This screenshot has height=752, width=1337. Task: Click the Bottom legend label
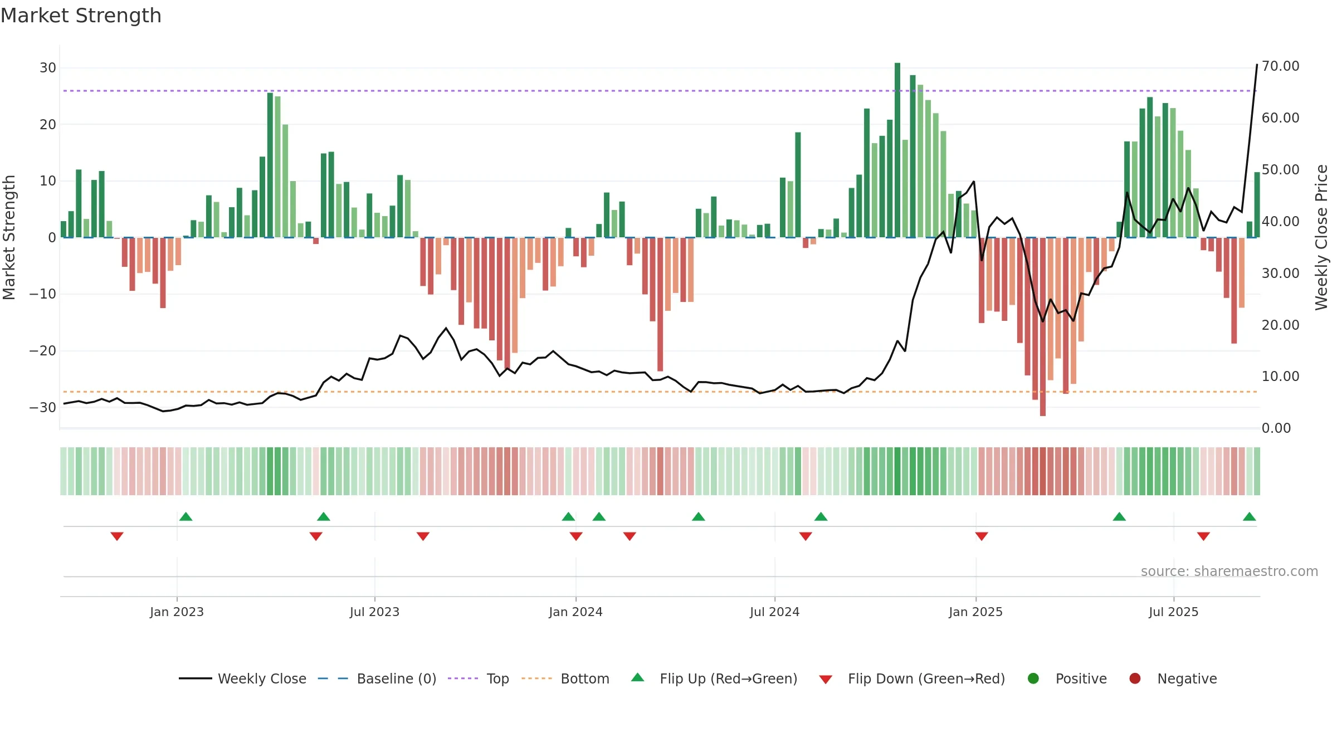coord(585,679)
